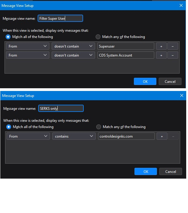Click OK in the SERKS only dialog

click(146, 172)
